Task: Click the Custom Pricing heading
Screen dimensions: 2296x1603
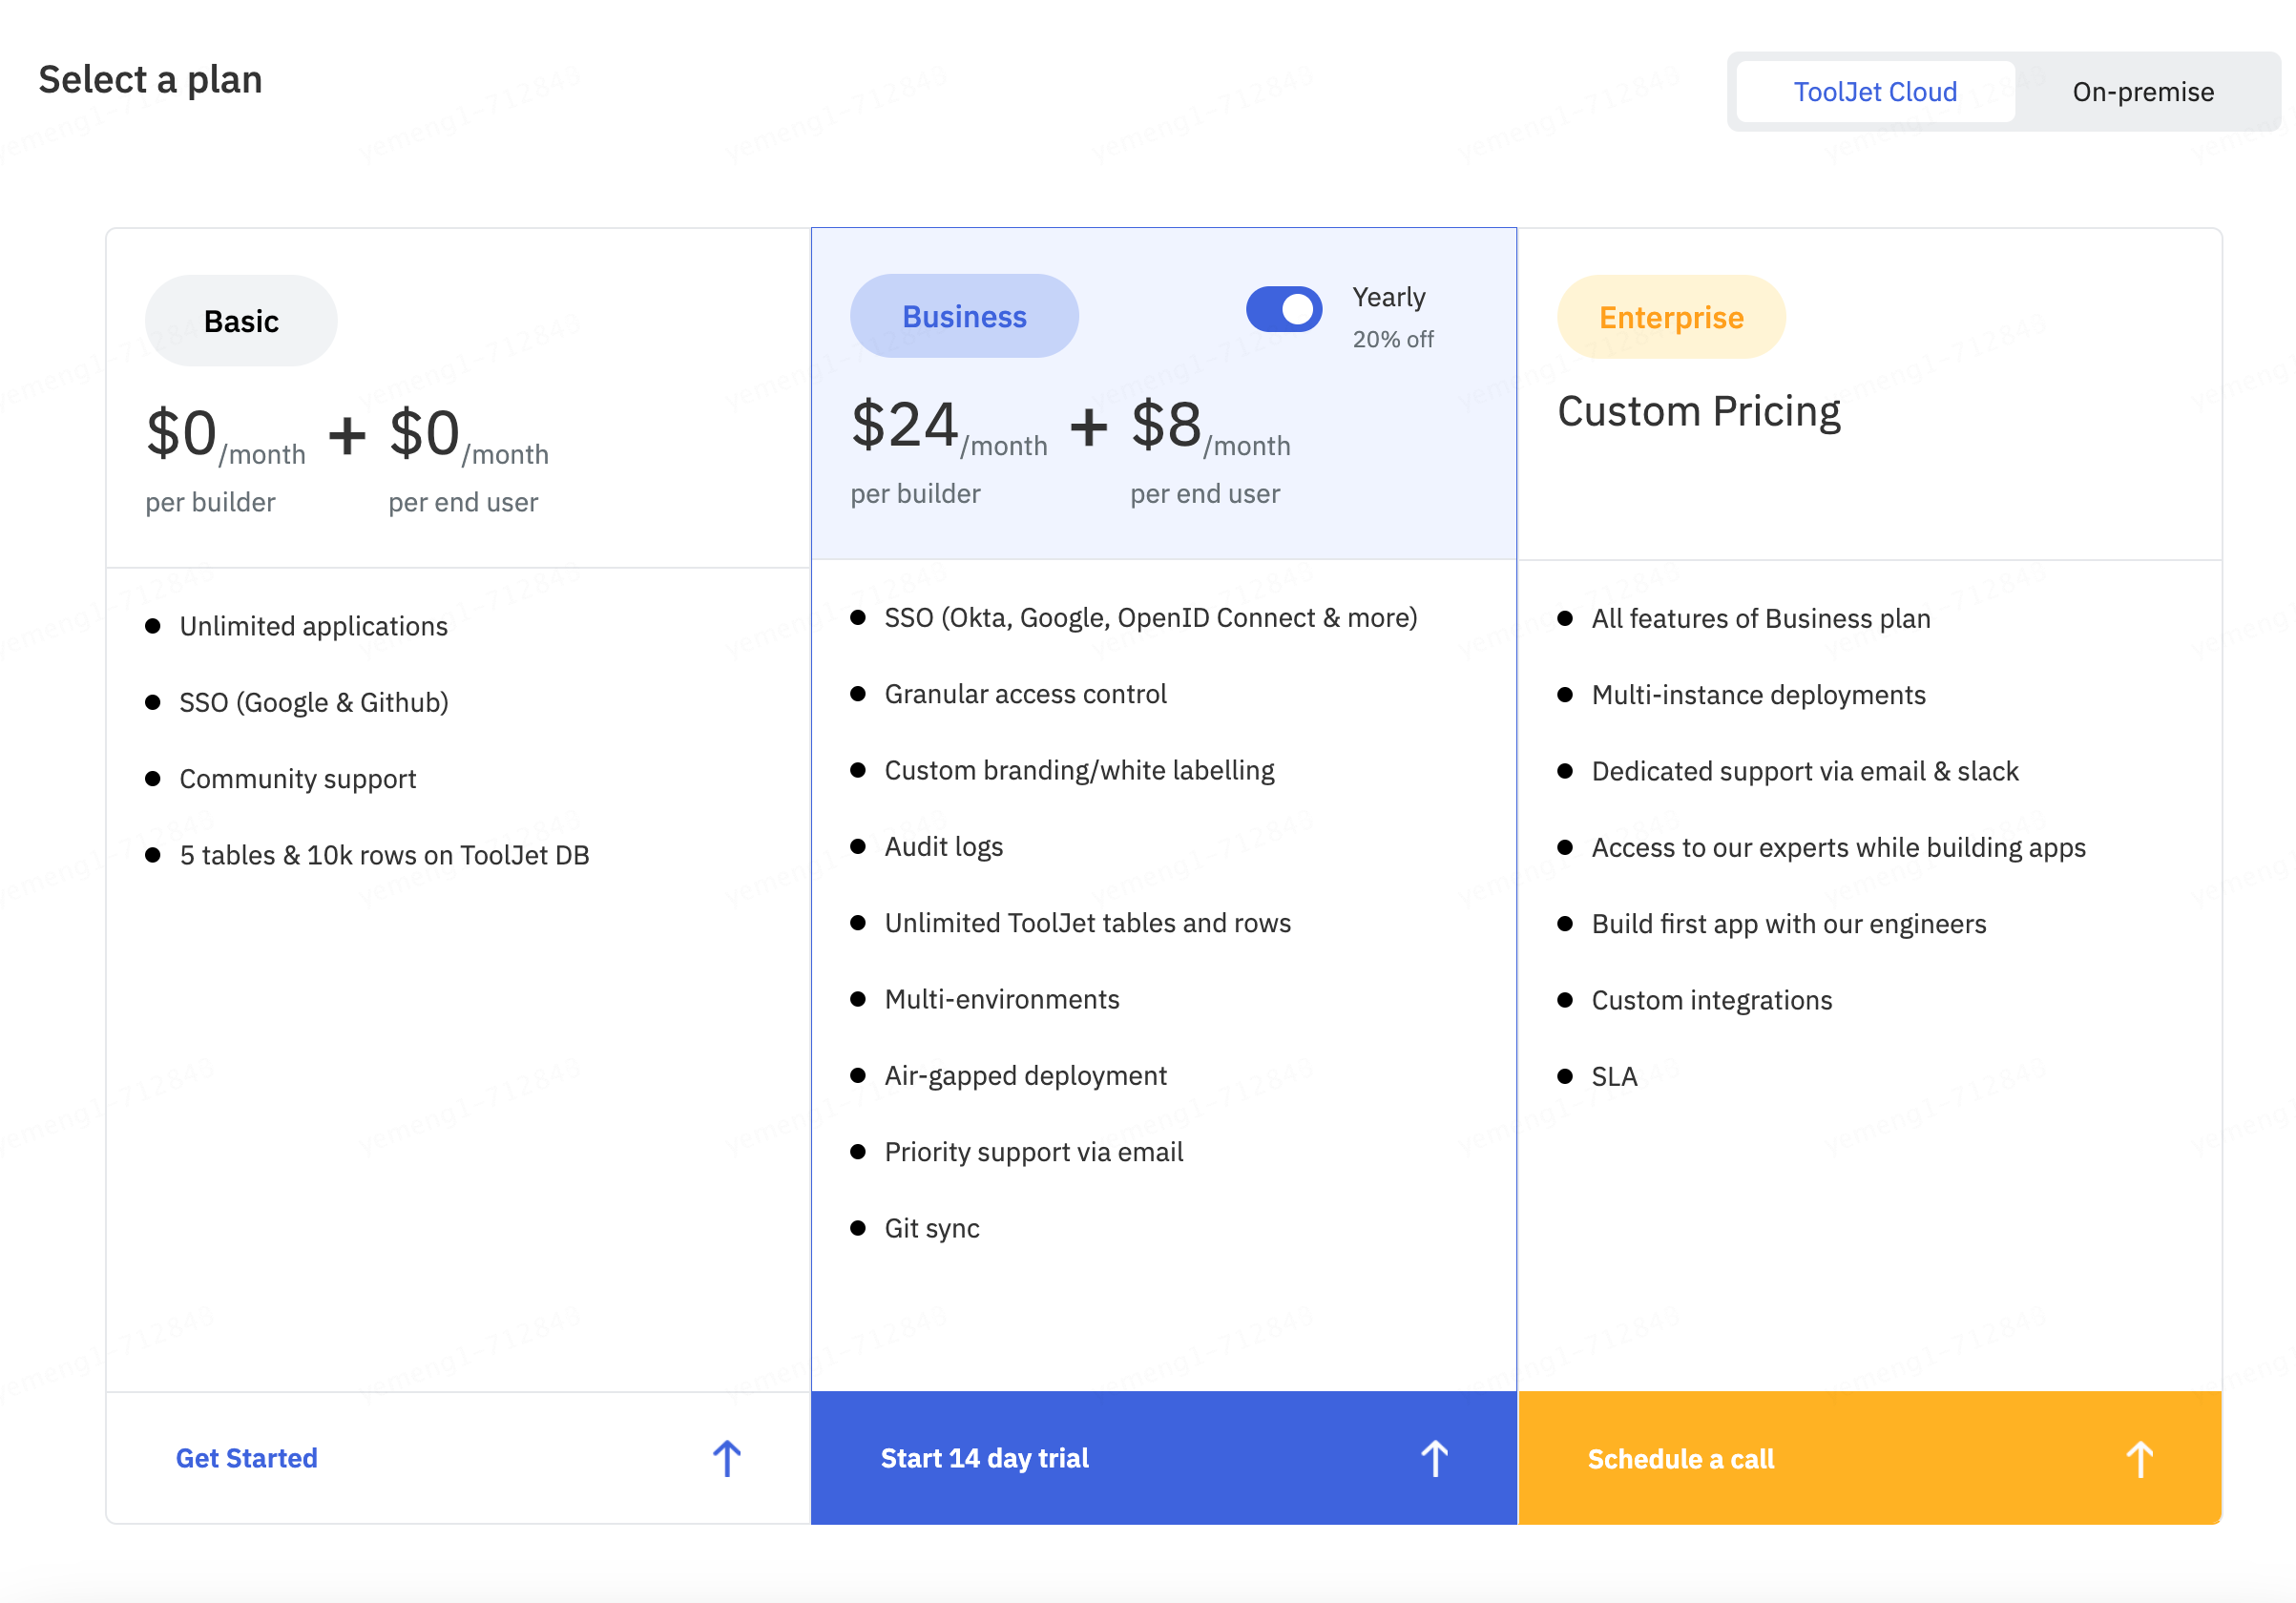Action: pos(1698,412)
